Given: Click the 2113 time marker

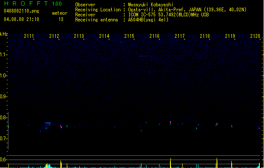Looking at the screenshot, I should tap(79, 36).
